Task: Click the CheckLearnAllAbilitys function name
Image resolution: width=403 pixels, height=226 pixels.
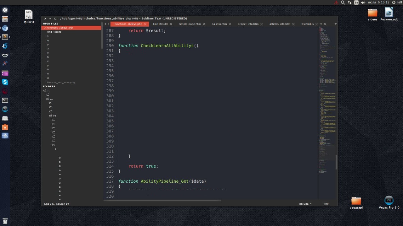Action: click(167, 46)
